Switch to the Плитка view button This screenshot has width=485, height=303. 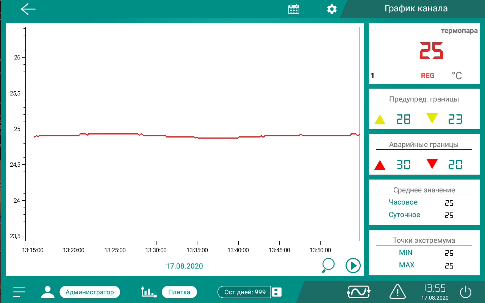pyautogui.click(x=179, y=292)
